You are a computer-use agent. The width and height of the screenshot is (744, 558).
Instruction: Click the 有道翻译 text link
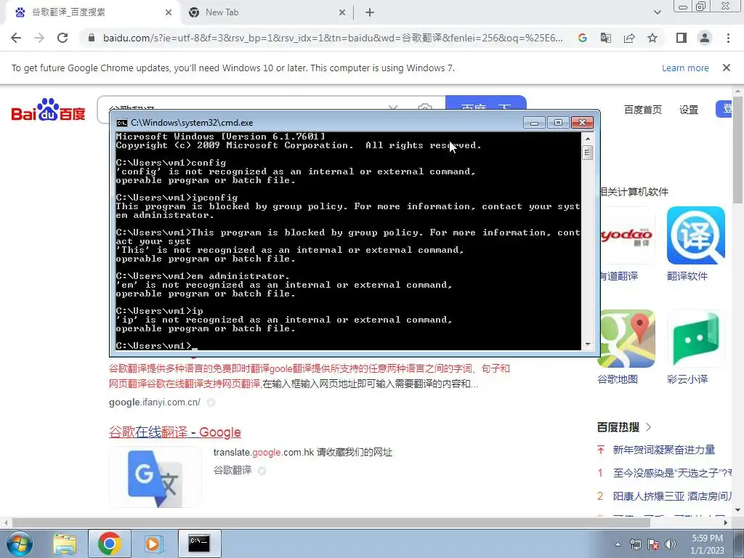coord(619,276)
